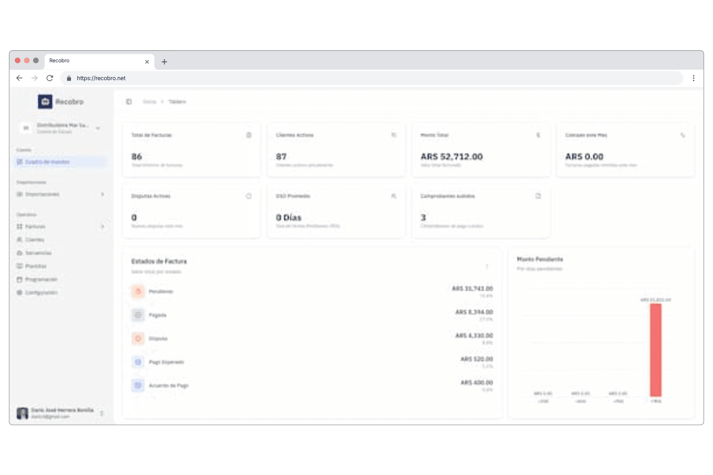
Task: Open Plantillas from the sidebar
Action: (x=36, y=266)
